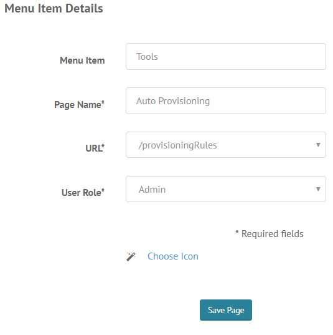This screenshot has width=333, height=335.
Task: Click the asterisk after Page Name
Action: [x=103, y=102]
